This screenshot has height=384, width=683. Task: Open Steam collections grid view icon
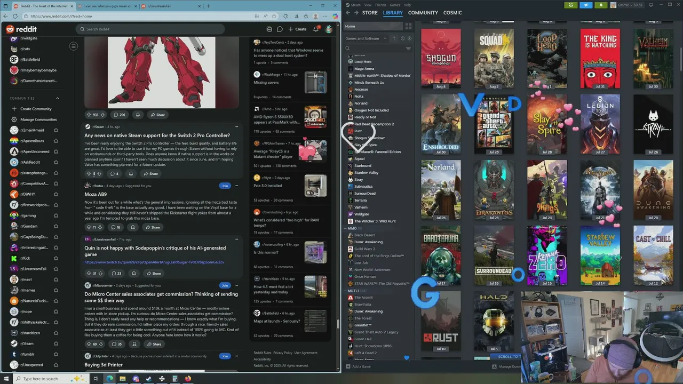point(408,26)
